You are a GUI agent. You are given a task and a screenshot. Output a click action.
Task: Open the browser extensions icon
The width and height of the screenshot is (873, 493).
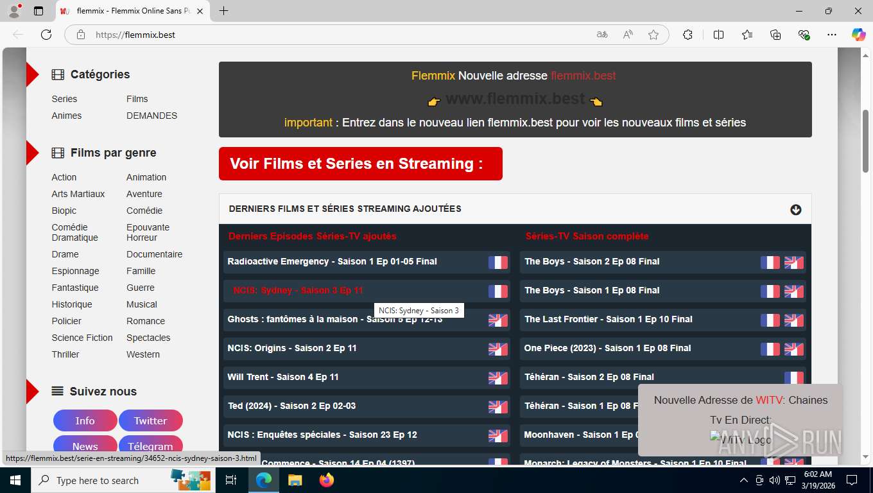(687, 35)
